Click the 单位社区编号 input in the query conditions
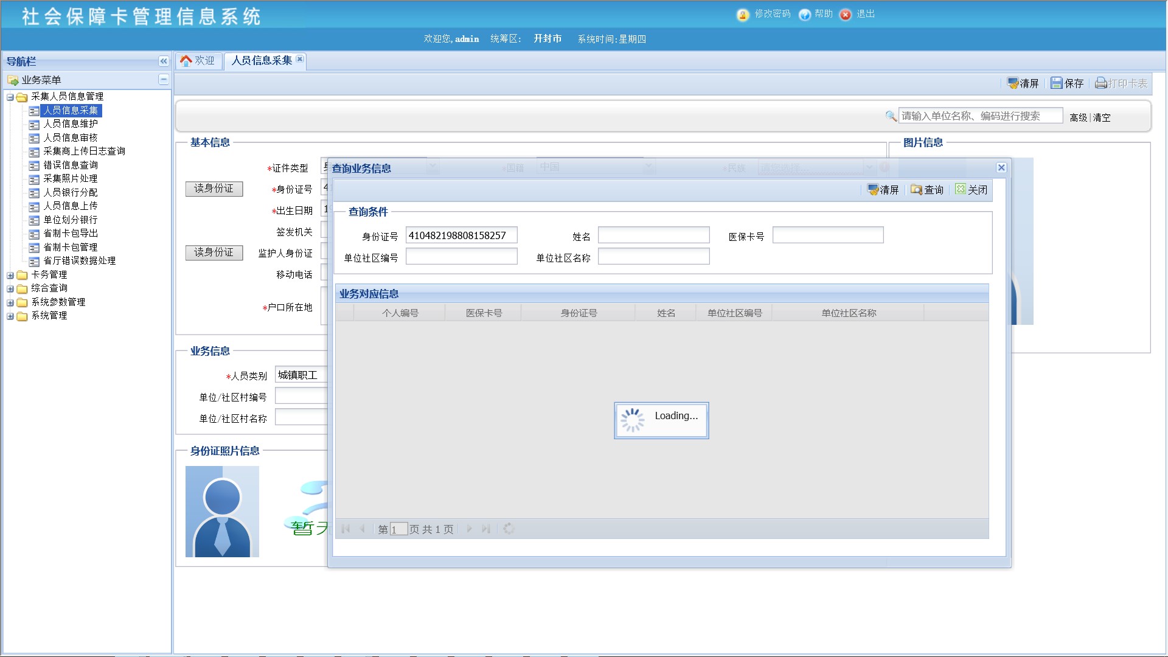1168x657 pixels. click(x=462, y=257)
